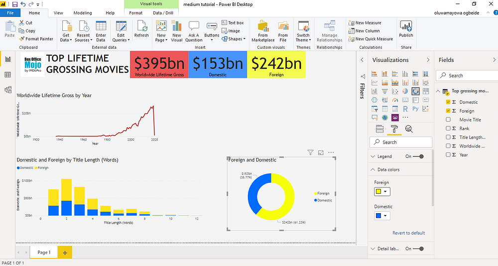Select the ArcGIS maps visual
Screen dimensions: 498x266
coord(384,118)
